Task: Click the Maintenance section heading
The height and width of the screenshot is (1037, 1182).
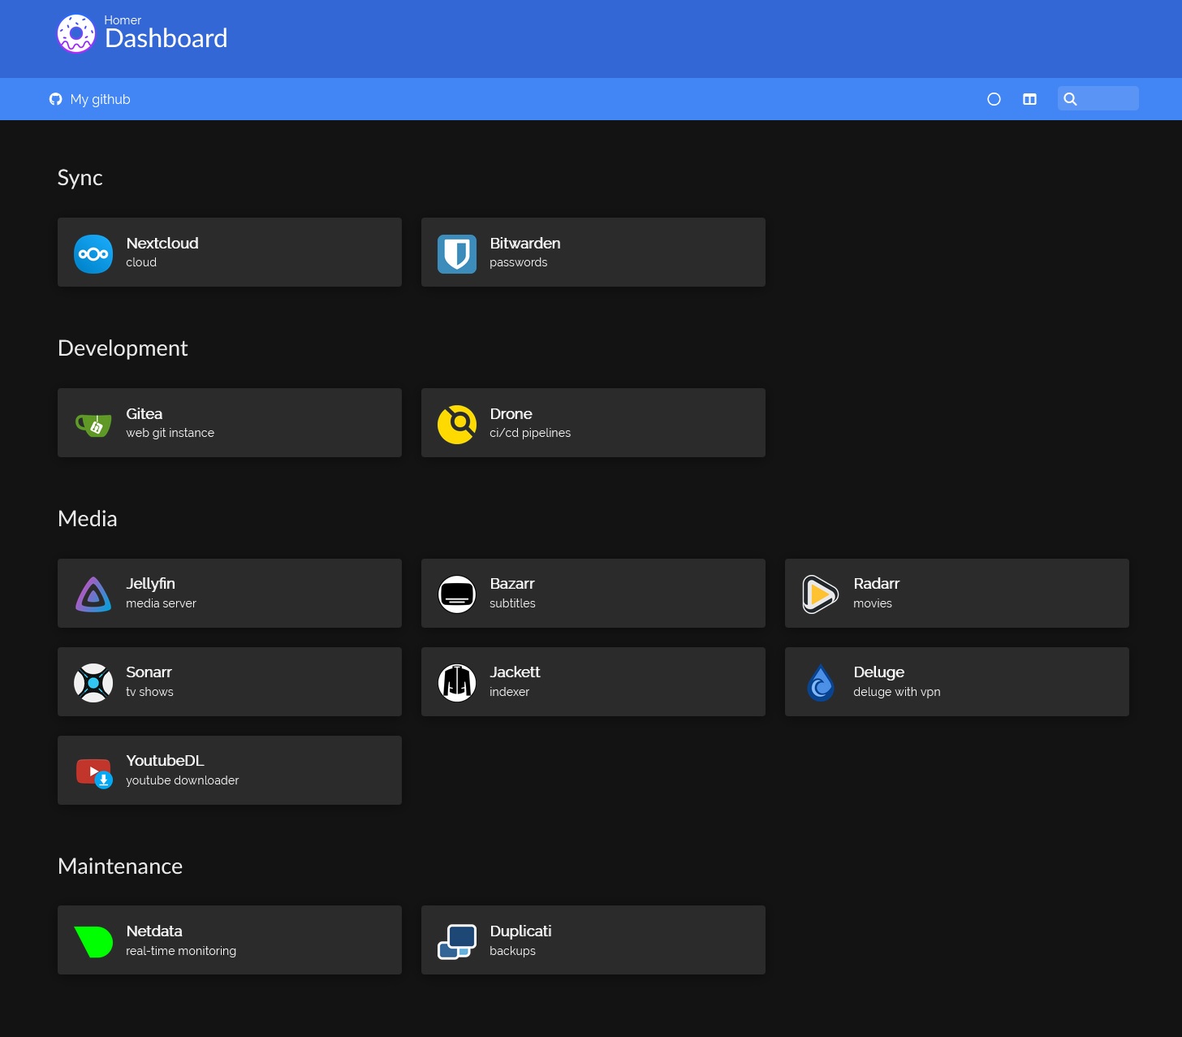Action: (x=120, y=866)
